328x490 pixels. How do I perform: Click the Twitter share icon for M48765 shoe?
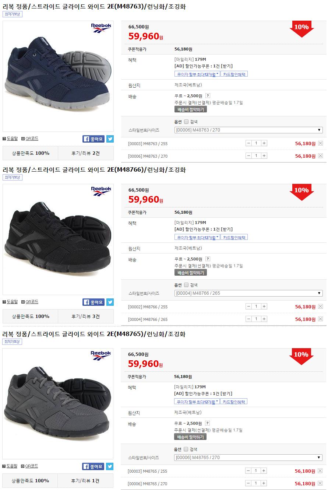(x=110, y=466)
